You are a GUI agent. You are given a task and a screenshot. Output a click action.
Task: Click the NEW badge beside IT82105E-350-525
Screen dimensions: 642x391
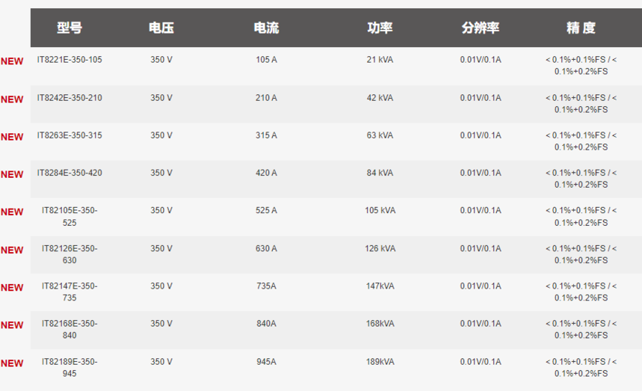pos(12,212)
